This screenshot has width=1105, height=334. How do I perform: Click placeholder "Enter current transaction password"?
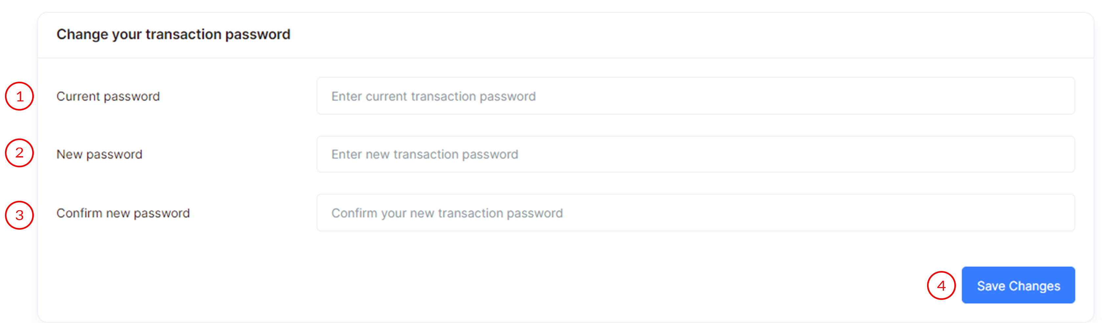[x=433, y=96]
